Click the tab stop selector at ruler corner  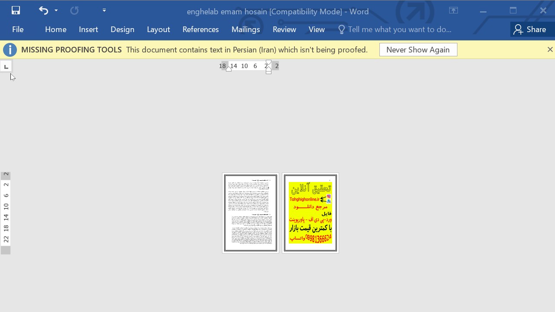(6, 66)
